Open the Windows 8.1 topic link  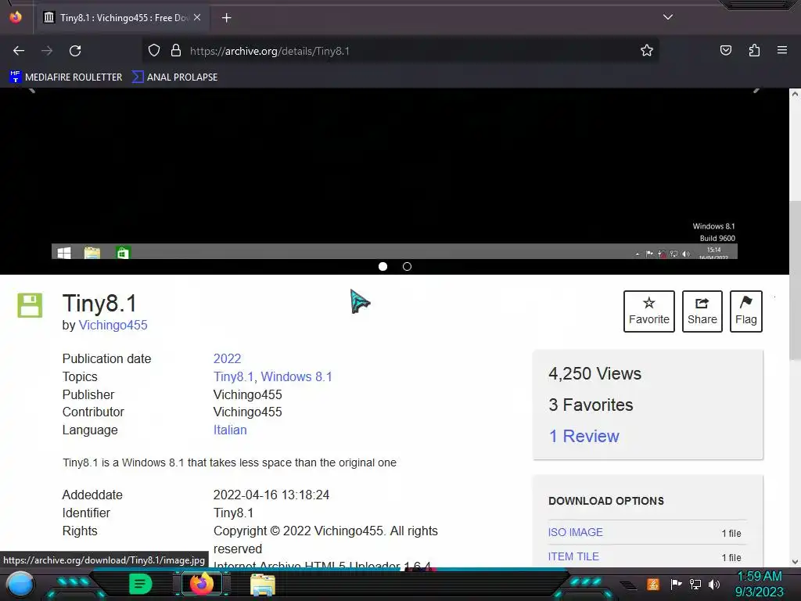(296, 376)
